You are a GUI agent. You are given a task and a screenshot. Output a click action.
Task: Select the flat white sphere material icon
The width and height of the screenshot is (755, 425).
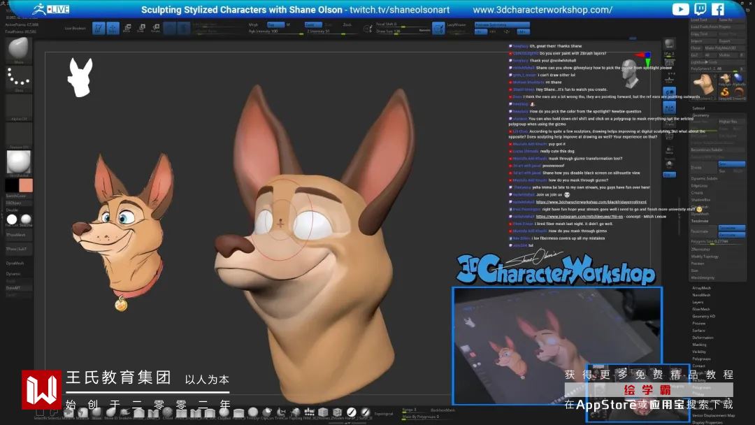click(x=12, y=219)
